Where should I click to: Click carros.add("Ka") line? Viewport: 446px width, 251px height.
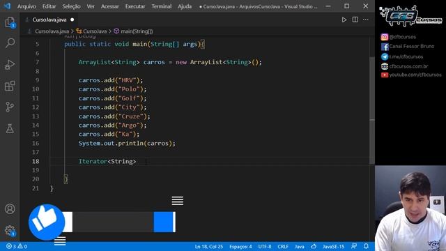(x=109, y=134)
